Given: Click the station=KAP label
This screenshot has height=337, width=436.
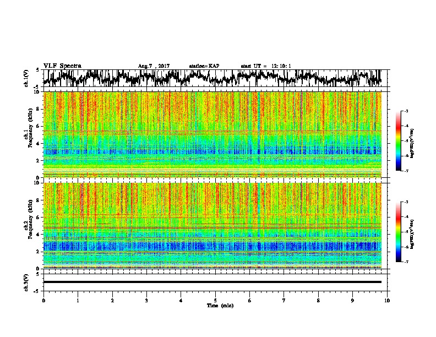Looking at the screenshot, I should point(204,66).
